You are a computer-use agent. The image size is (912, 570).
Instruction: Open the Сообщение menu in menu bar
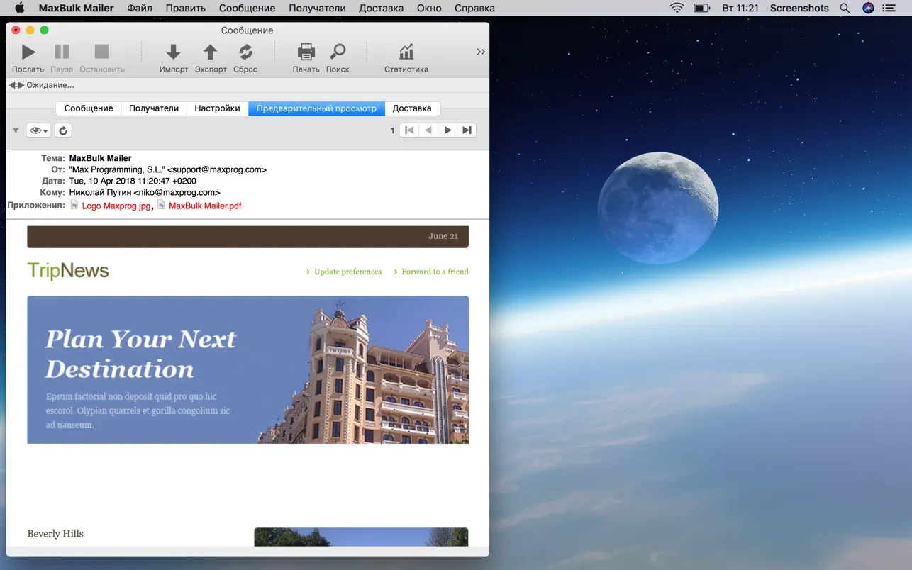click(247, 9)
